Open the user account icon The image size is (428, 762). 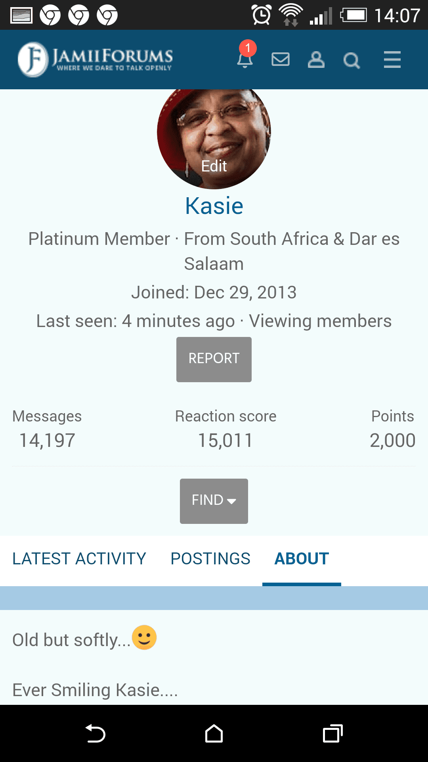tap(316, 60)
